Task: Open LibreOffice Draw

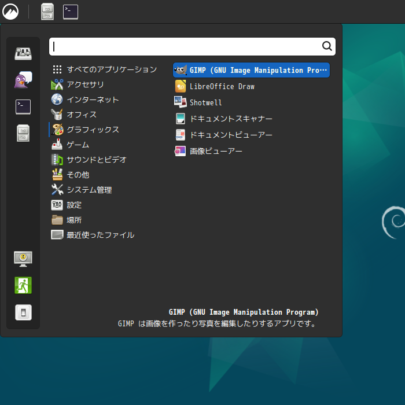Action: coord(222,86)
